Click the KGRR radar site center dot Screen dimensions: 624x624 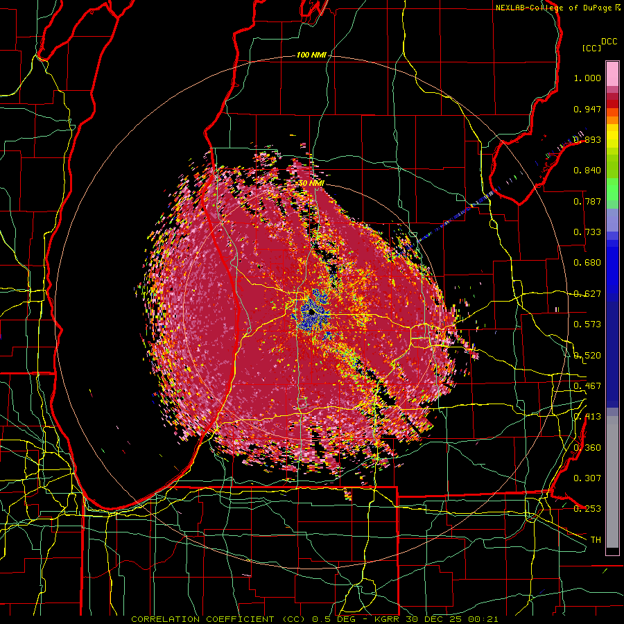click(311, 313)
